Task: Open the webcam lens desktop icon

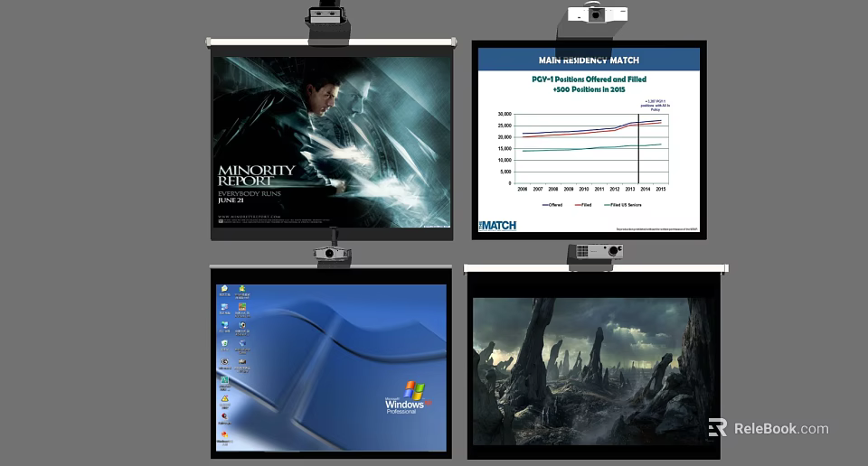Action: [x=242, y=324]
